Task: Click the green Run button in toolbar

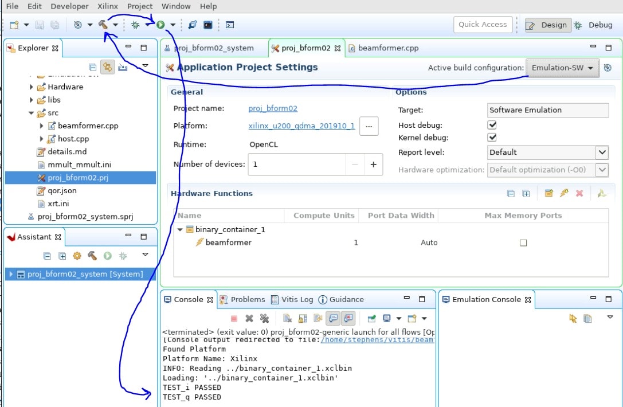Action: (160, 25)
